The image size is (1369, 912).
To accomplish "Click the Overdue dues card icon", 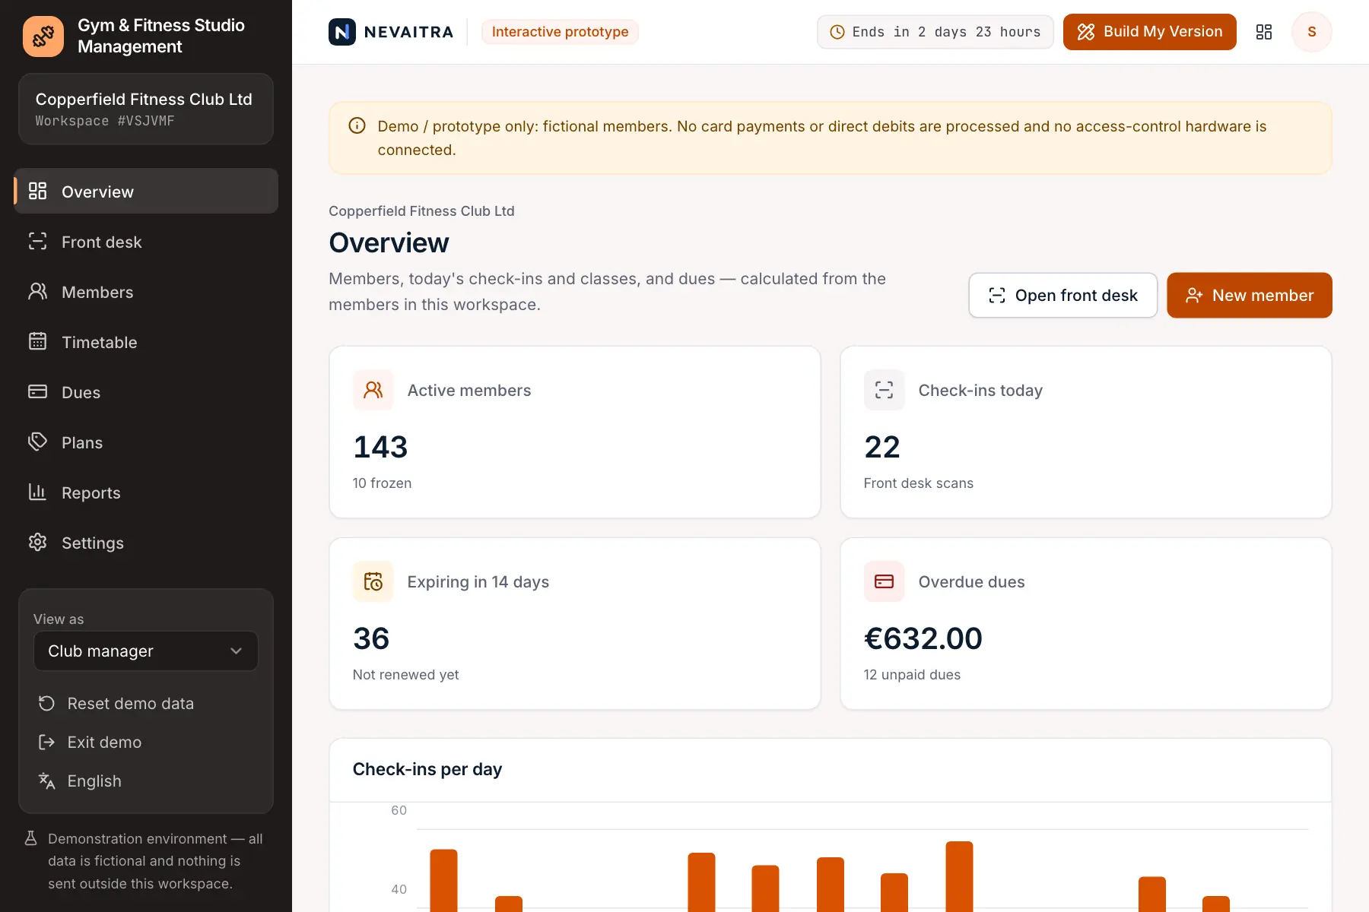I will pos(885,581).
